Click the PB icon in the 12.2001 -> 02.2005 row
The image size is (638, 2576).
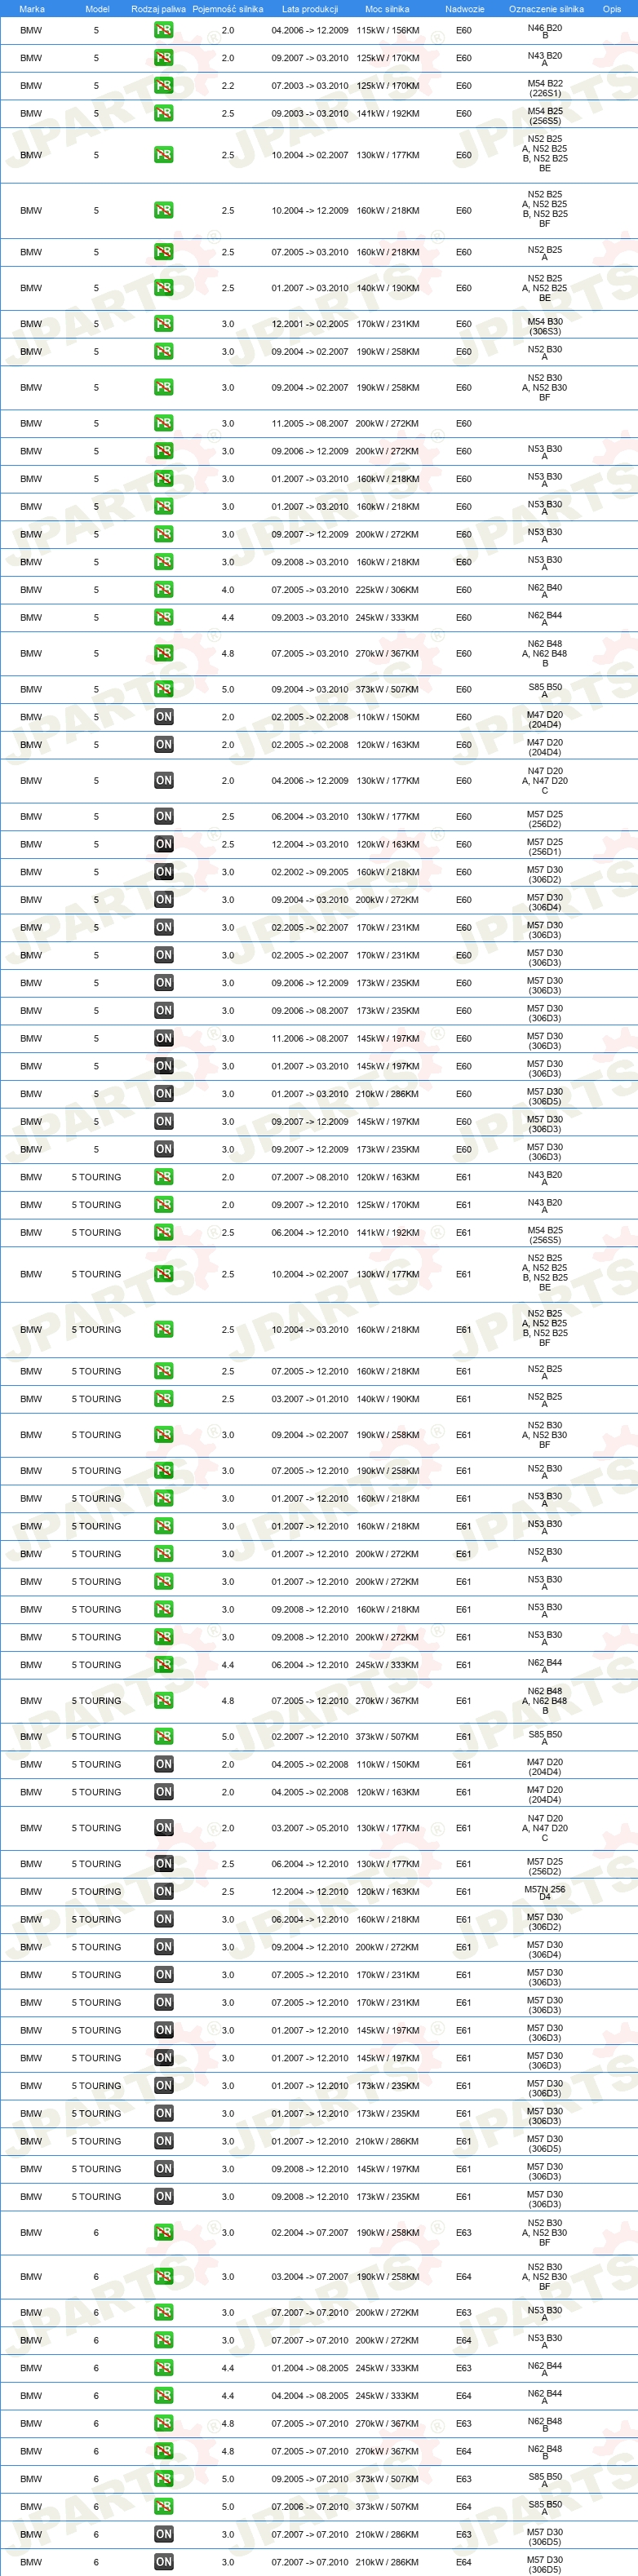[x=163, y=324]
